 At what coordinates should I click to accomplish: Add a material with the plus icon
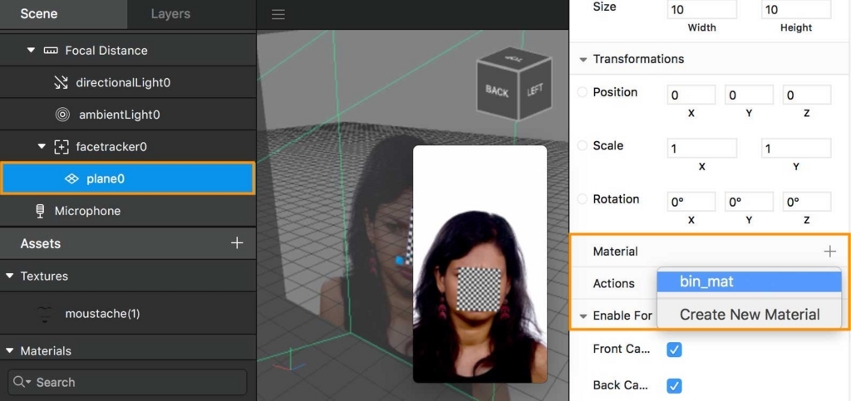(830, 251)
